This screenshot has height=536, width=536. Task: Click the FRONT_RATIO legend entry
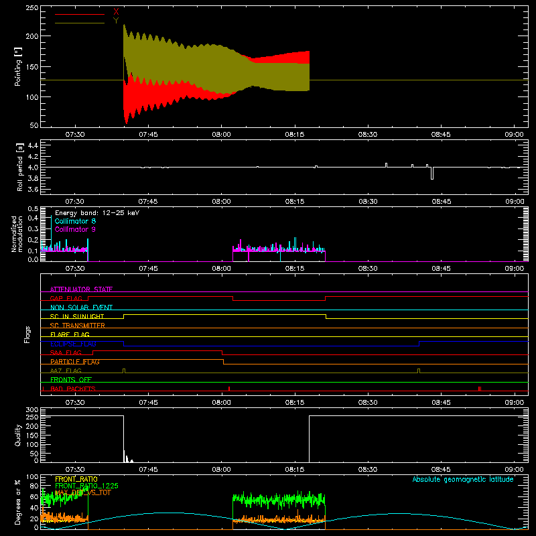[76, 479]
